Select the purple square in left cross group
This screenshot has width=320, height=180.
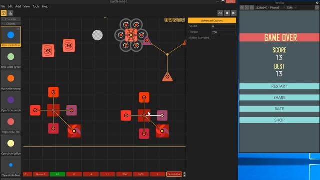[71, 110]
